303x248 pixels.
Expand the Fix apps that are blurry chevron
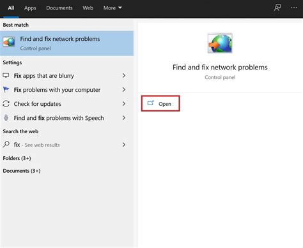coord(124,75)
